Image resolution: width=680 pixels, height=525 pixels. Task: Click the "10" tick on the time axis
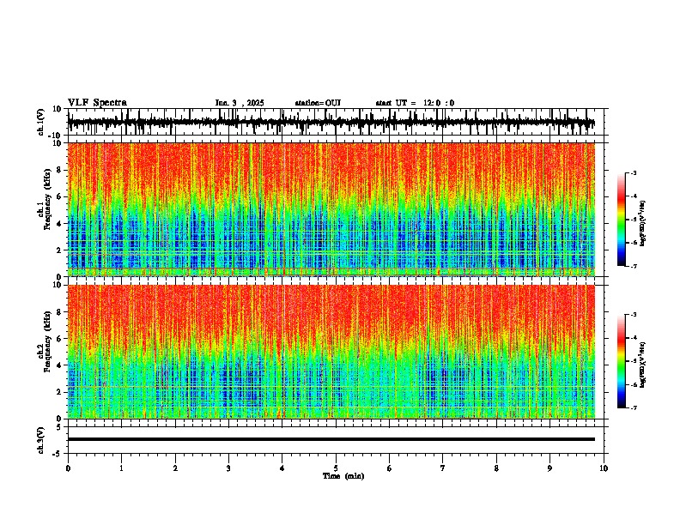click(604, 468)
